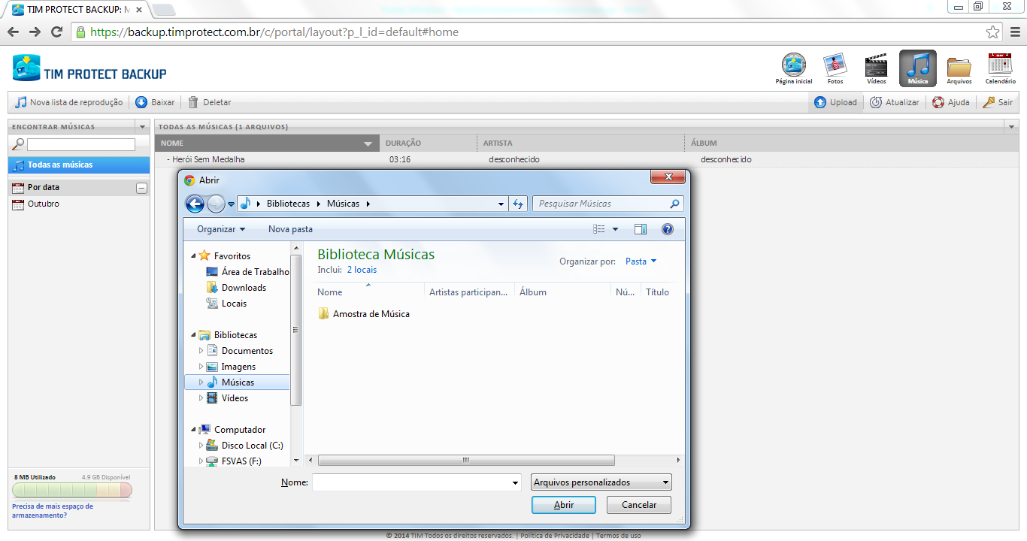Select Todas as músicas in sidebar

tap(78, 165)
